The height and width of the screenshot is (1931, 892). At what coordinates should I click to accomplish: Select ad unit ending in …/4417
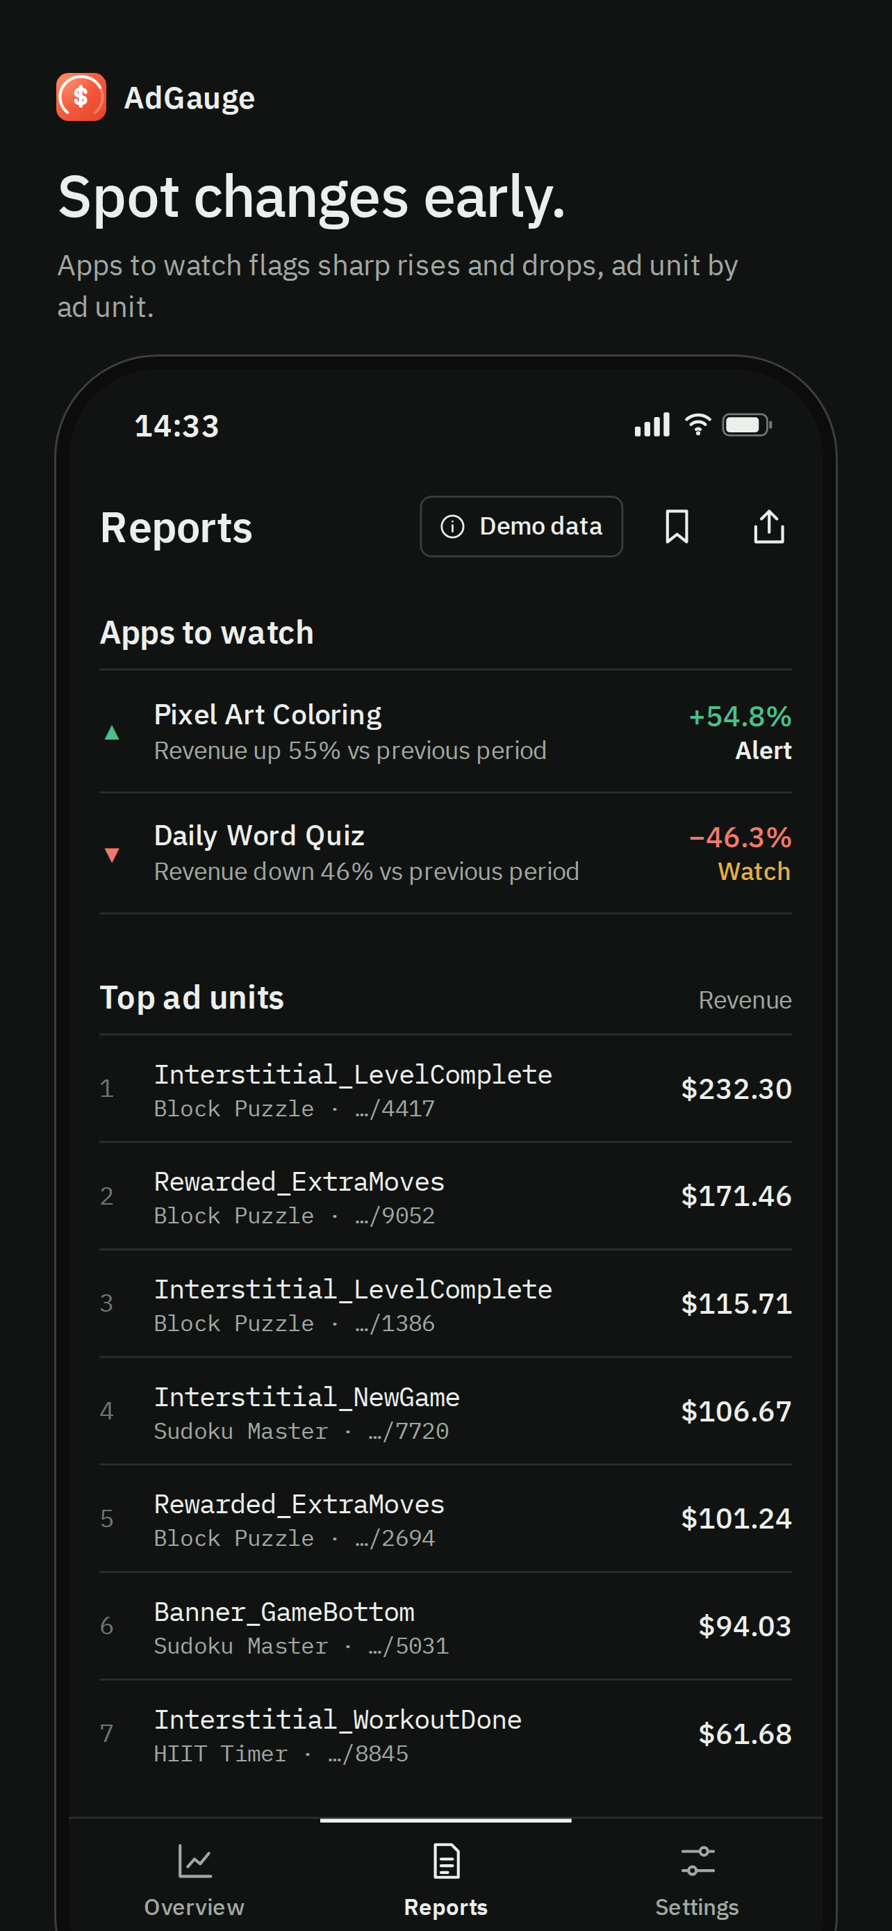tap(445, 1089)
